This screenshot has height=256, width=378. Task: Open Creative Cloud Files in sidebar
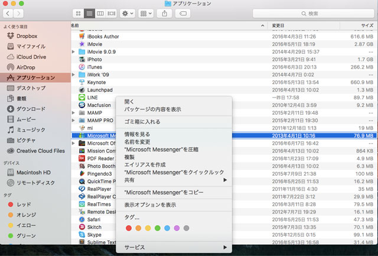pos(35,151)
